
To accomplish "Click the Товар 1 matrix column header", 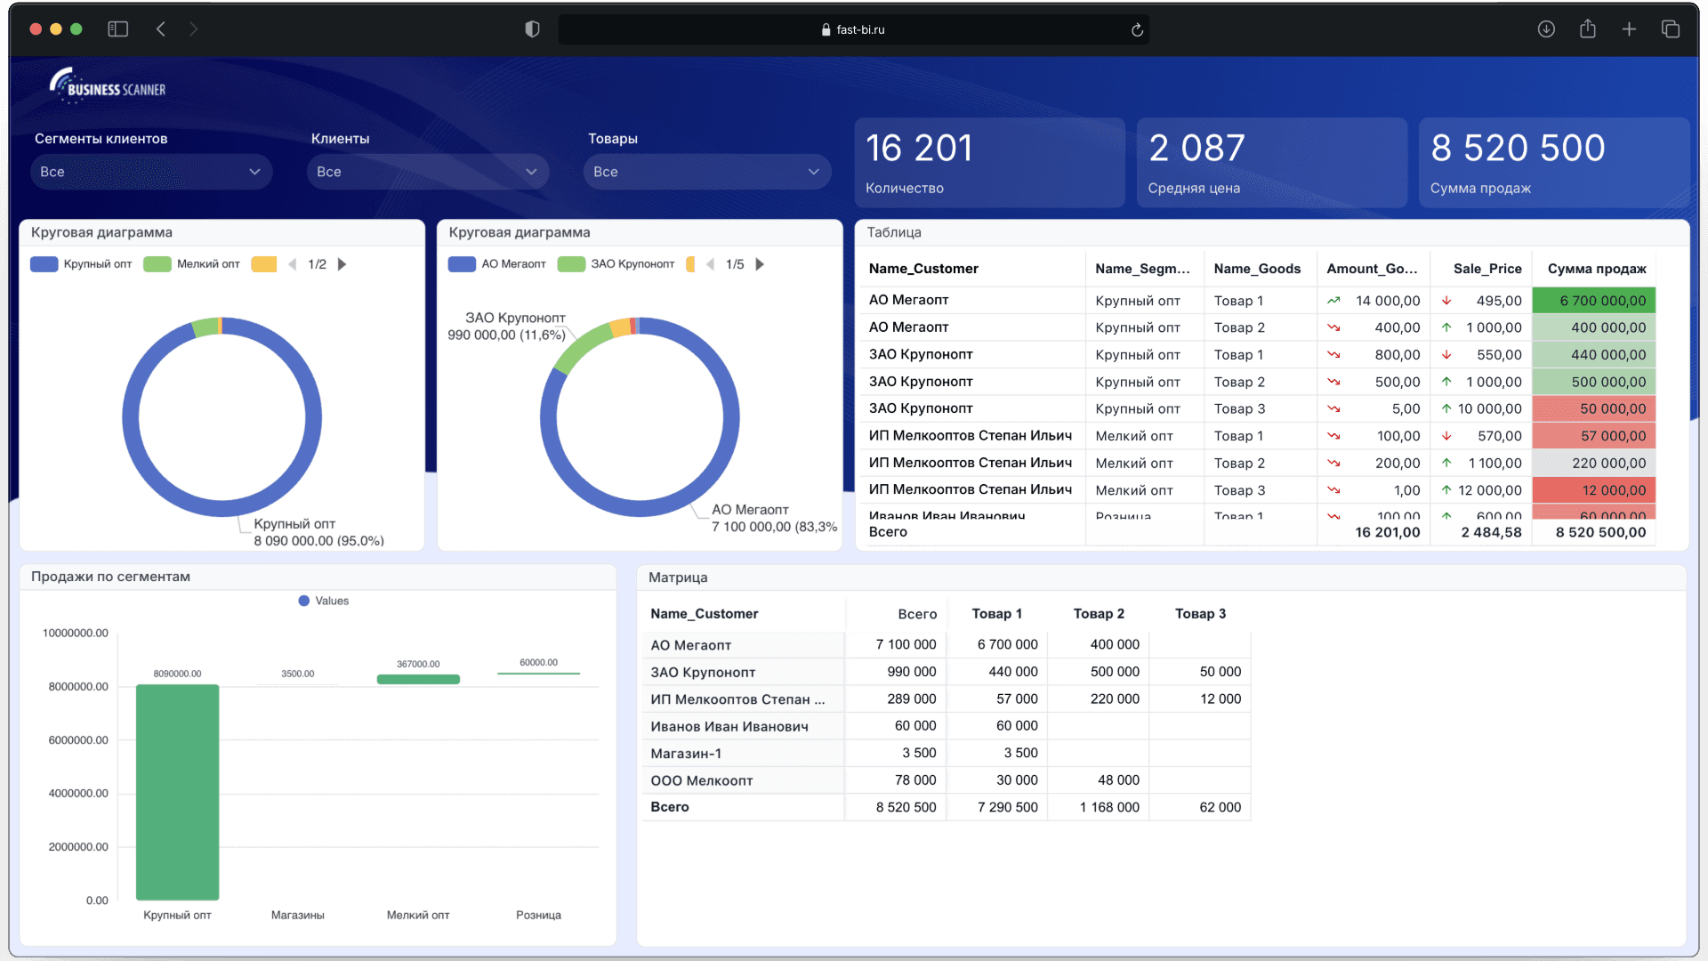I will click(x=996, y=614).
